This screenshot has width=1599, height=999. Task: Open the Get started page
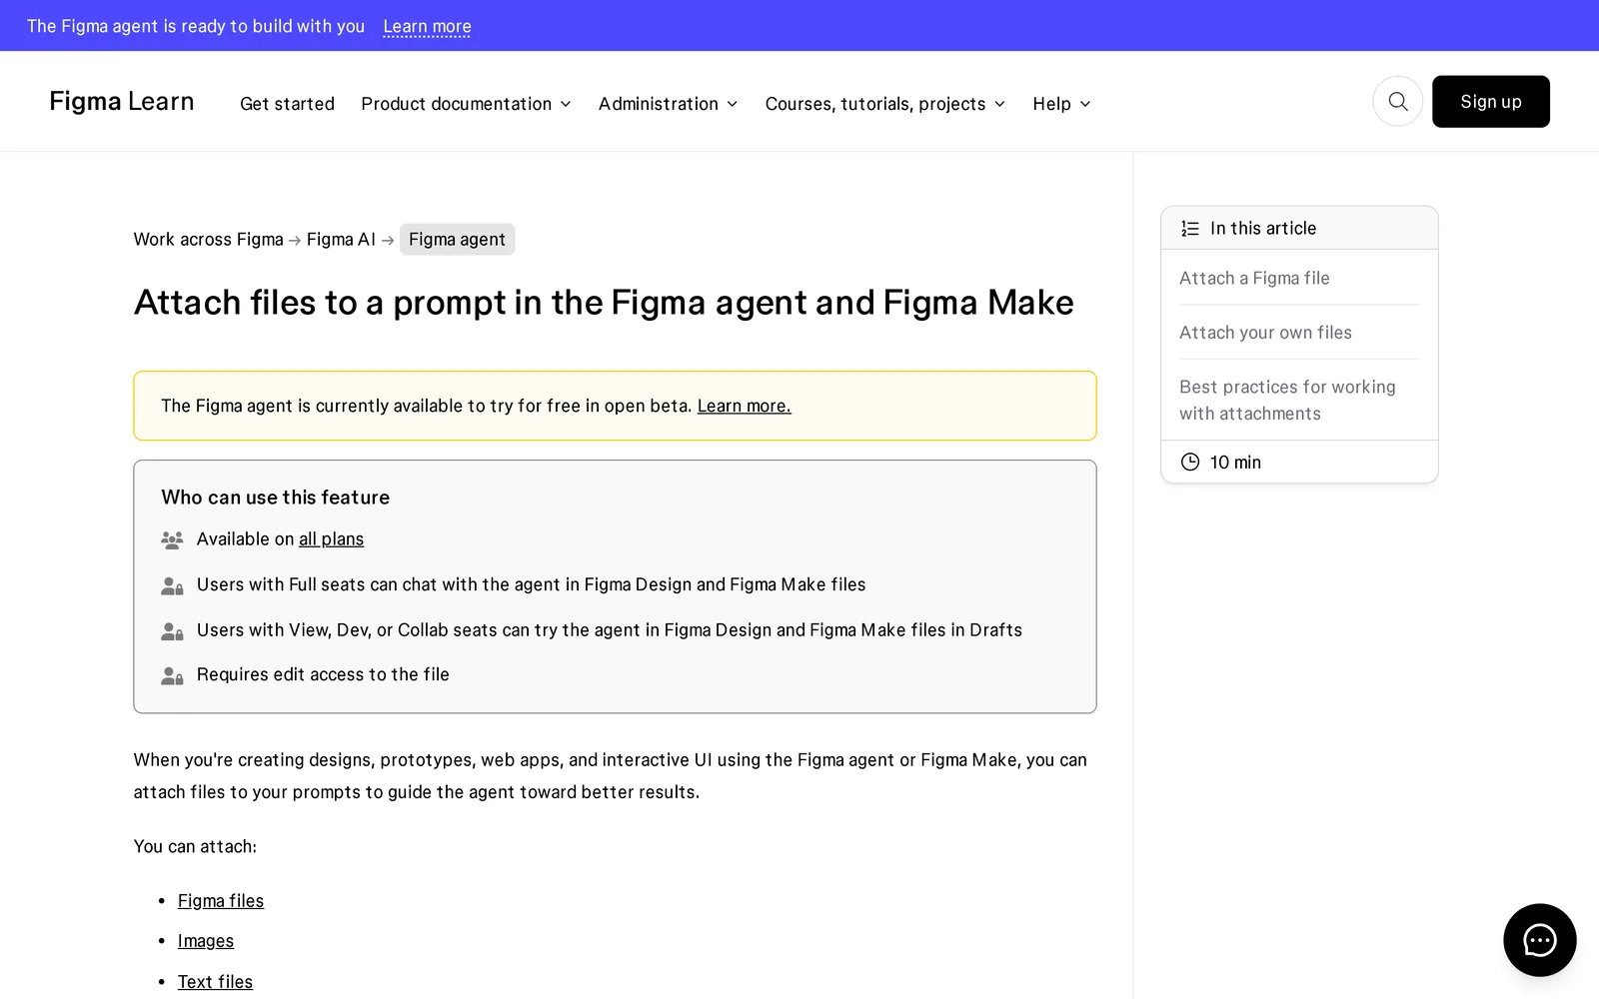click(287, 104)
